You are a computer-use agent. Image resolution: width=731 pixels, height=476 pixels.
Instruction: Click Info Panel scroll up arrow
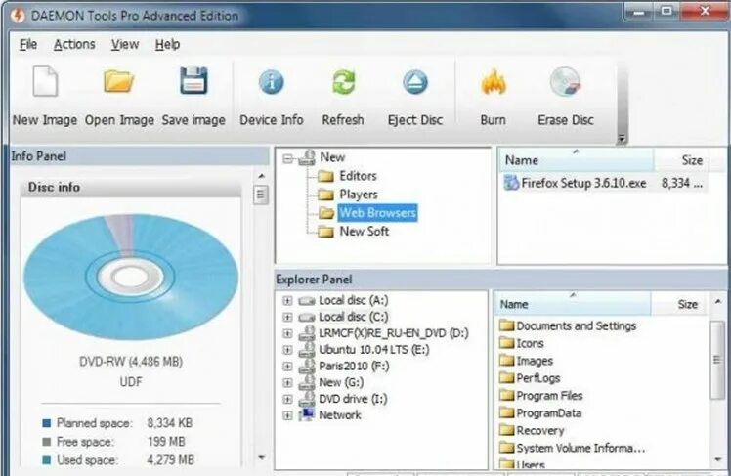click(x=261, y=176)
